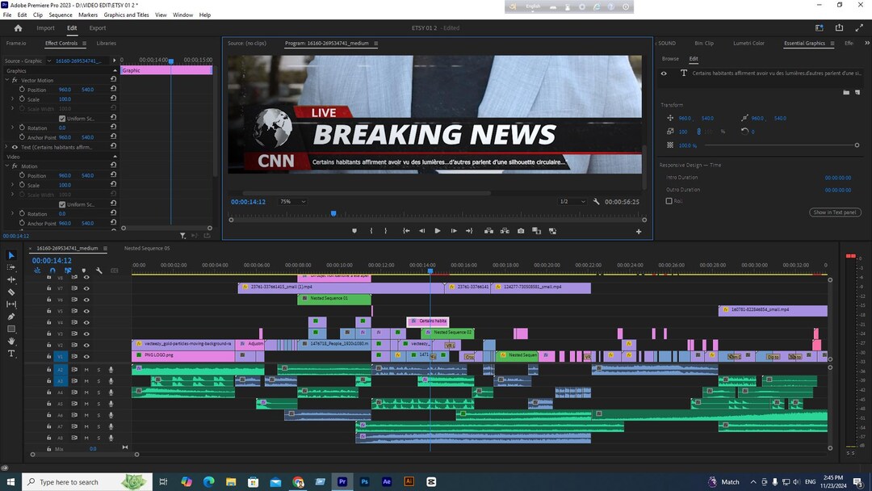The image size is (872, 491).
Task: Click the Home icon in the top bar
Action: coord(18,27)
